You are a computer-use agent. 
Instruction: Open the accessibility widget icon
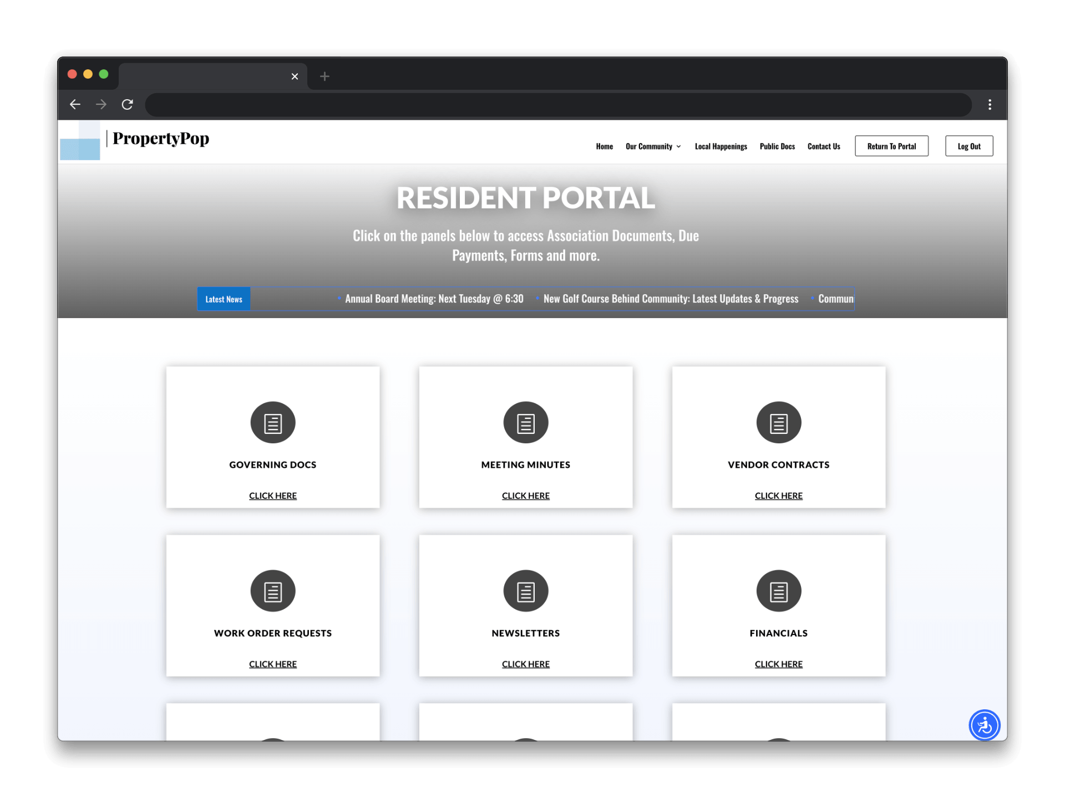985,725
